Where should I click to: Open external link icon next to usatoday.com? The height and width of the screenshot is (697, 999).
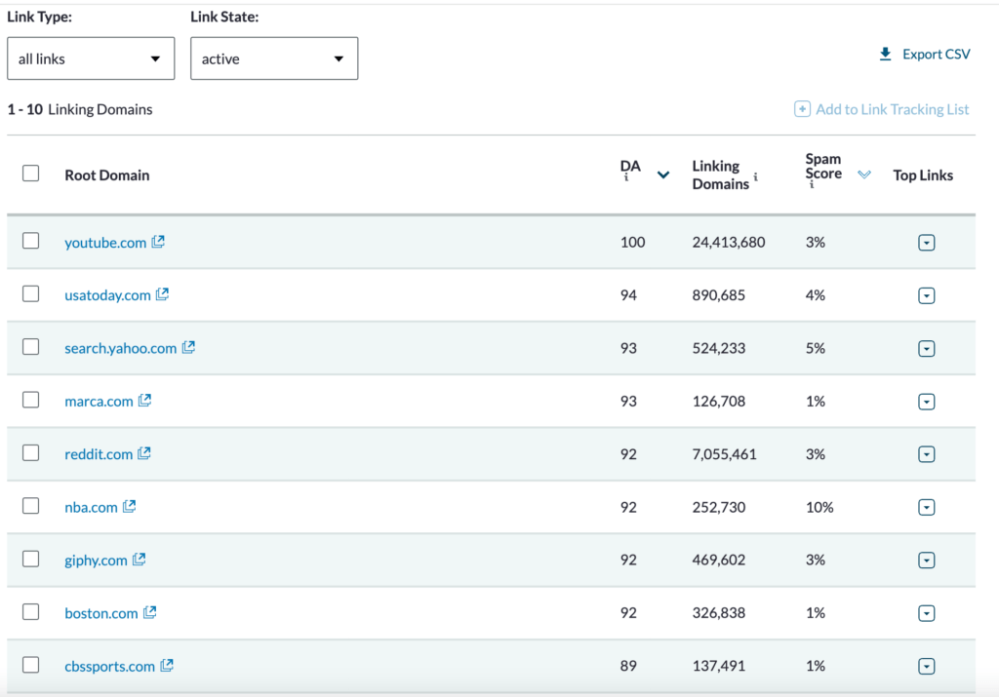pos(163,294)
